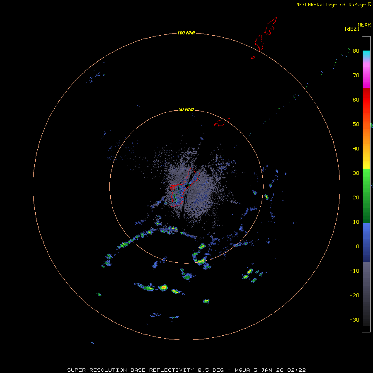The height and width of the screenshot is (373, 373).
Task: Click the KGUA radar title caption at bottom
Action: [x=186, y=370]
